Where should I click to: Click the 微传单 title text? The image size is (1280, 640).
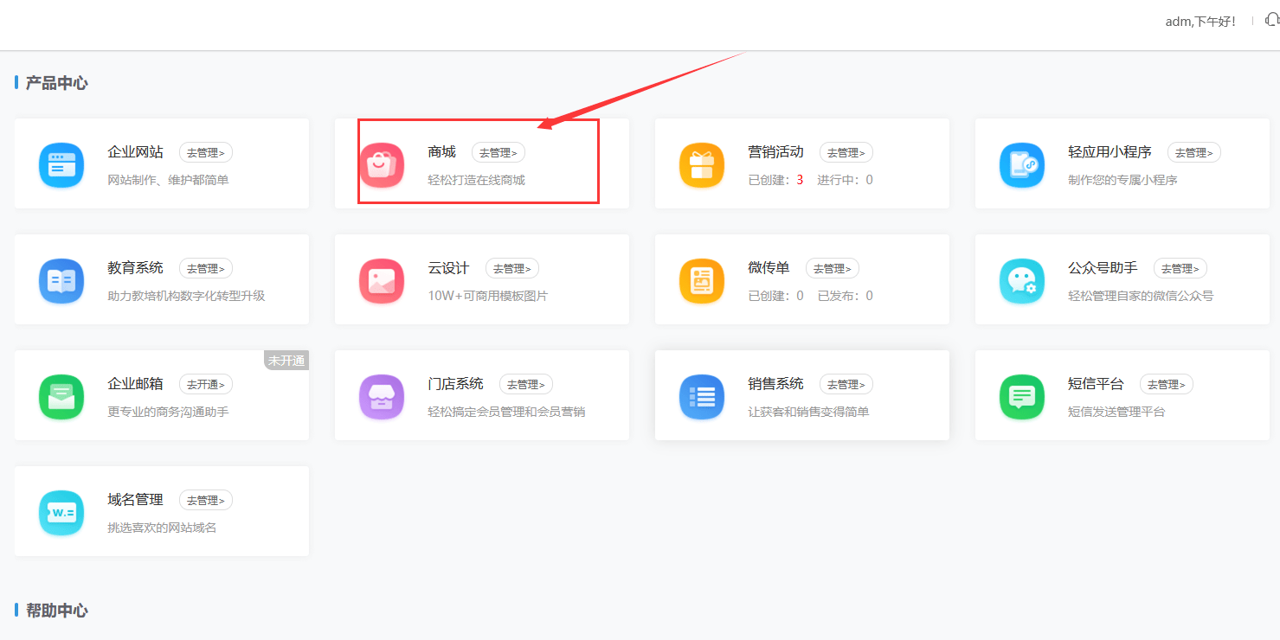769,268
